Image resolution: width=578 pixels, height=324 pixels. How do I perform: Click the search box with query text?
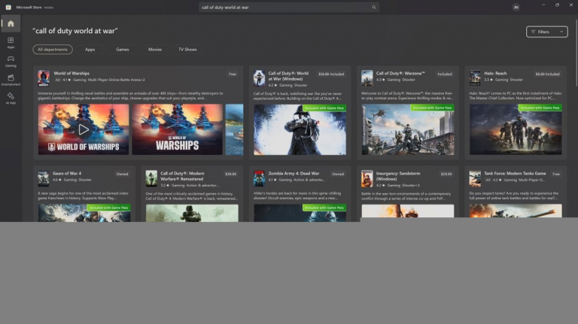(288, 7)
